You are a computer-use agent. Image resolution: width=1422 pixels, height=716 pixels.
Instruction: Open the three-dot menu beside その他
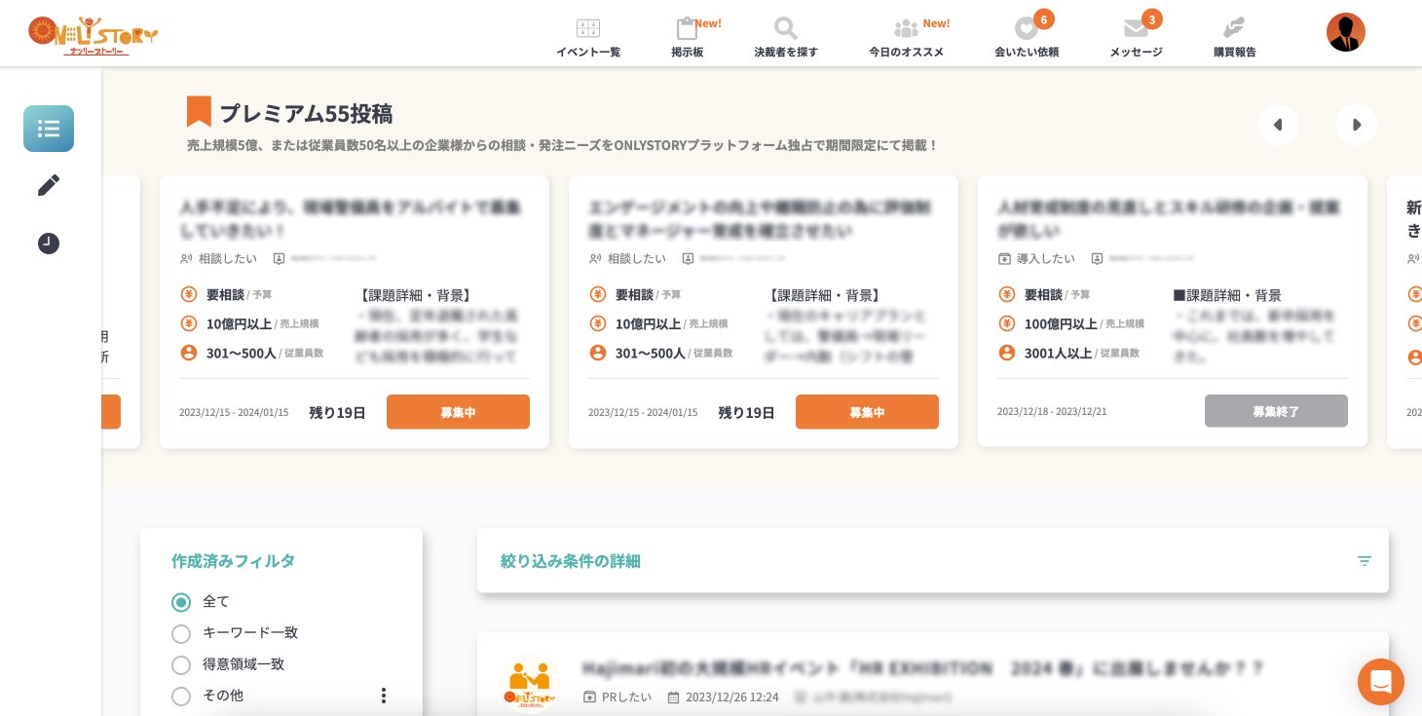[384, 696]
